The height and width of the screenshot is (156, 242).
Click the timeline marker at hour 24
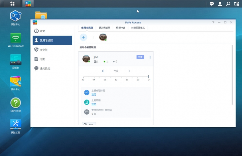coord(148,76)
